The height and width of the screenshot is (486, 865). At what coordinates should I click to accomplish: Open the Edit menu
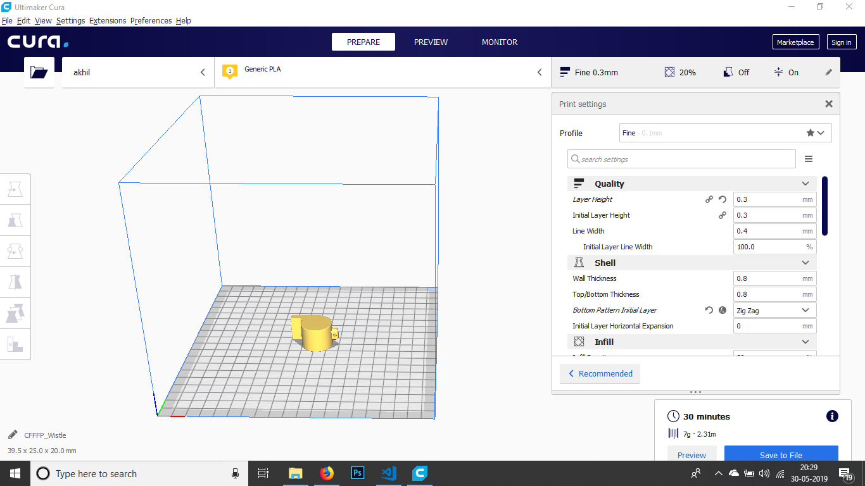click(23, 20)
